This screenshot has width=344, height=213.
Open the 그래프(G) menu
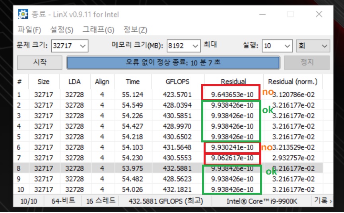(98, 30)
